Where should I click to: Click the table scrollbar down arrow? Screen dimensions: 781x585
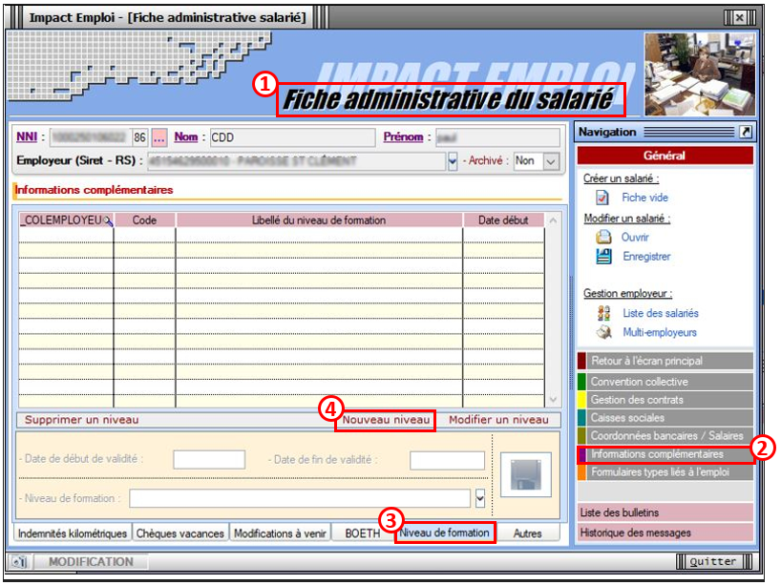(553, 399)
